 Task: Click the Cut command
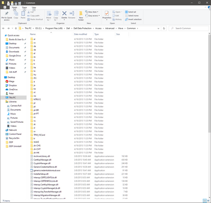[31, 12]
